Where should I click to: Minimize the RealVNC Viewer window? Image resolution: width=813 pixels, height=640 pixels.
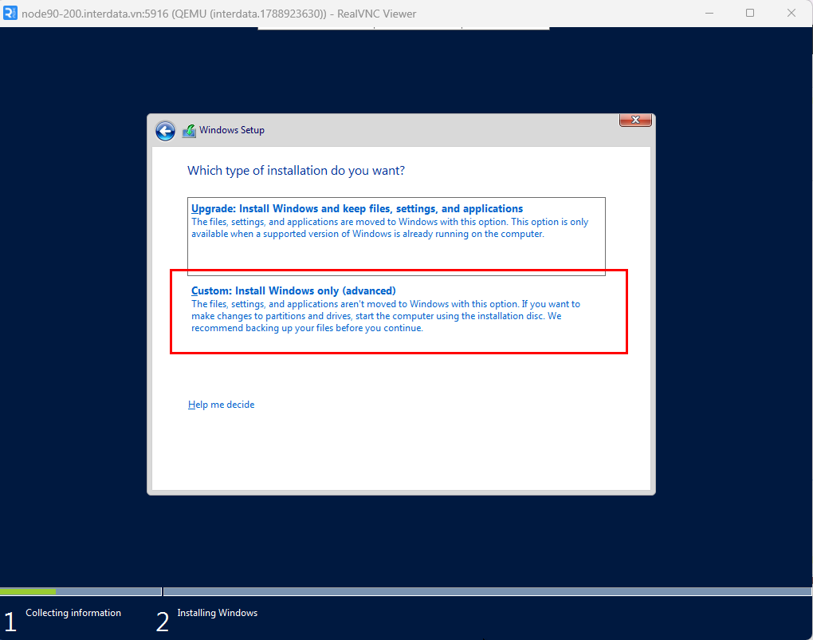709,13
